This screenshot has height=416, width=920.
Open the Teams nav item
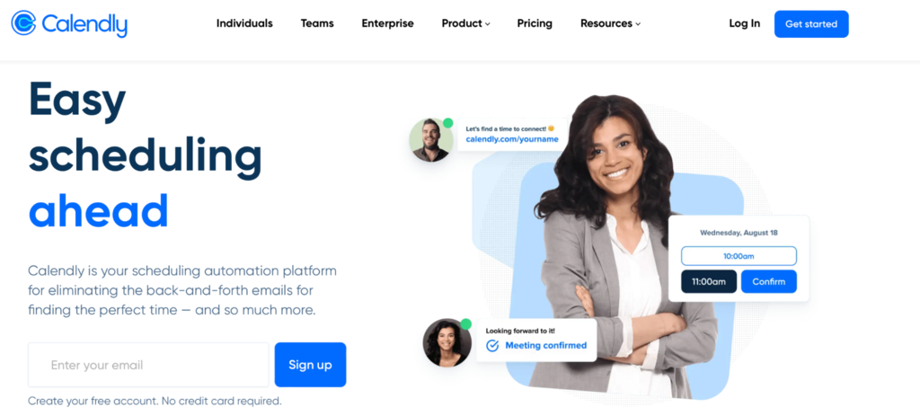point(317,23)
